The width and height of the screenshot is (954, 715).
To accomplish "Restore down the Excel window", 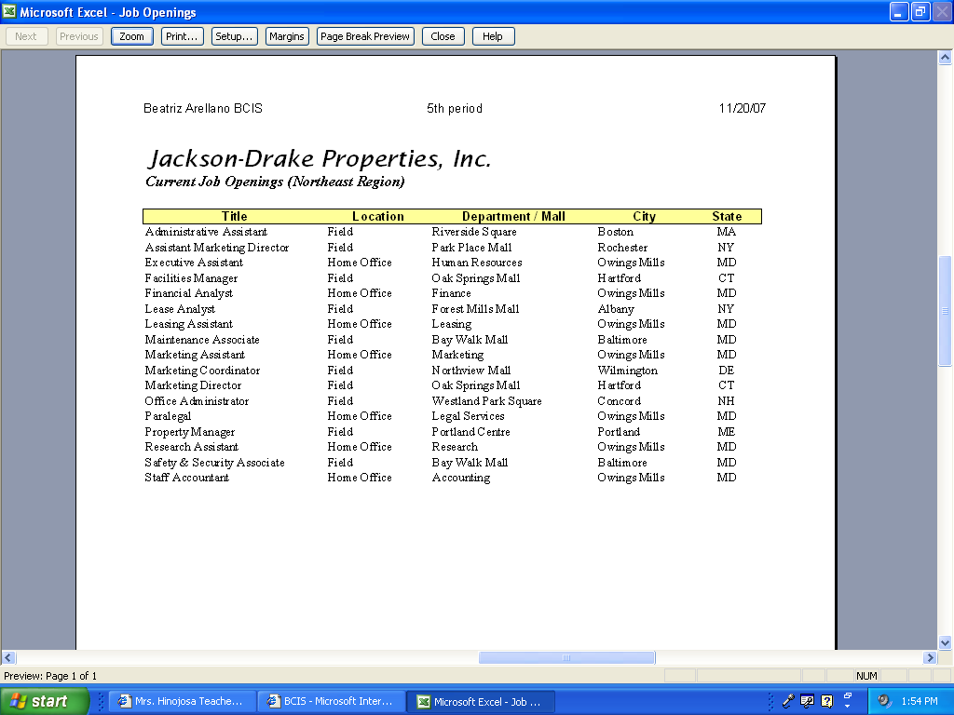I will 920,11.
